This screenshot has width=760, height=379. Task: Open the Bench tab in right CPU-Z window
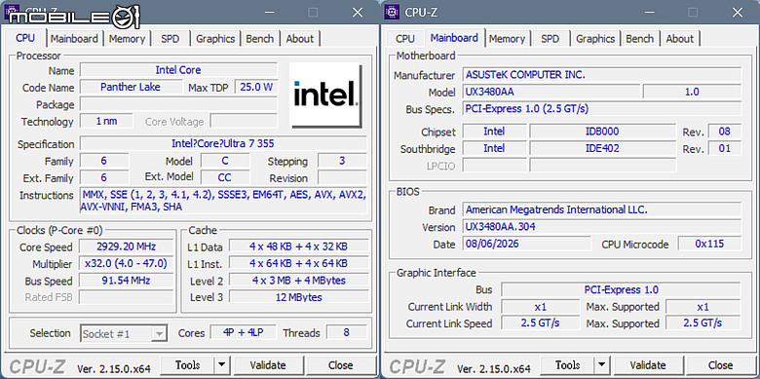point(640,39)
